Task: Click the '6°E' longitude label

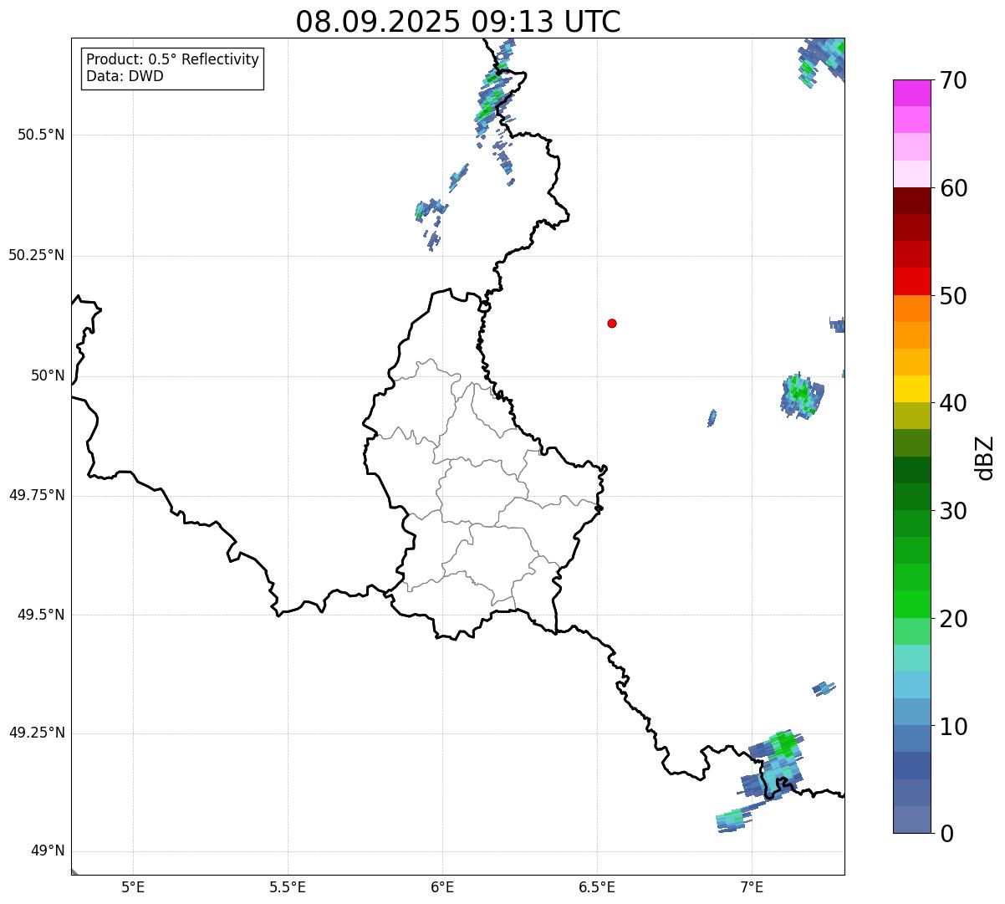Action: point(442,886)
